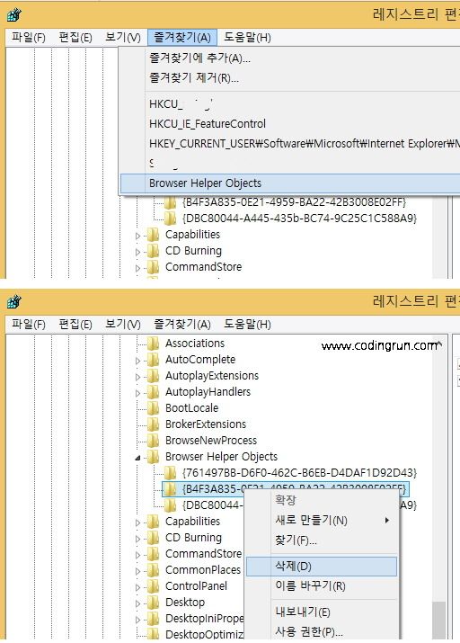Open 새로 만들기(N) submenu in context menu

pos(322,521)
